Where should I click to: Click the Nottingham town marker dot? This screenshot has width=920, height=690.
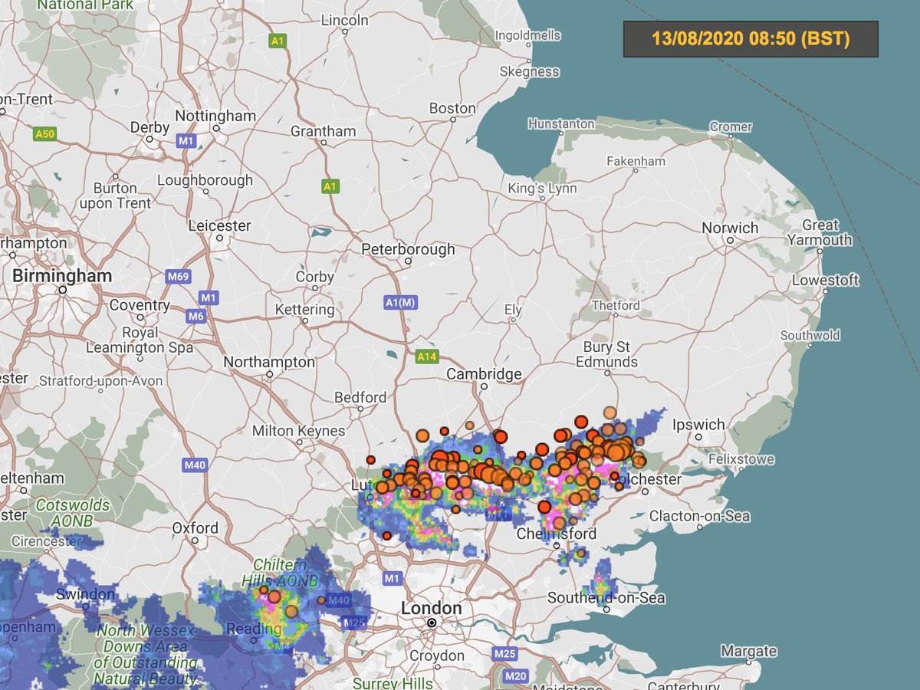point(215,129)
